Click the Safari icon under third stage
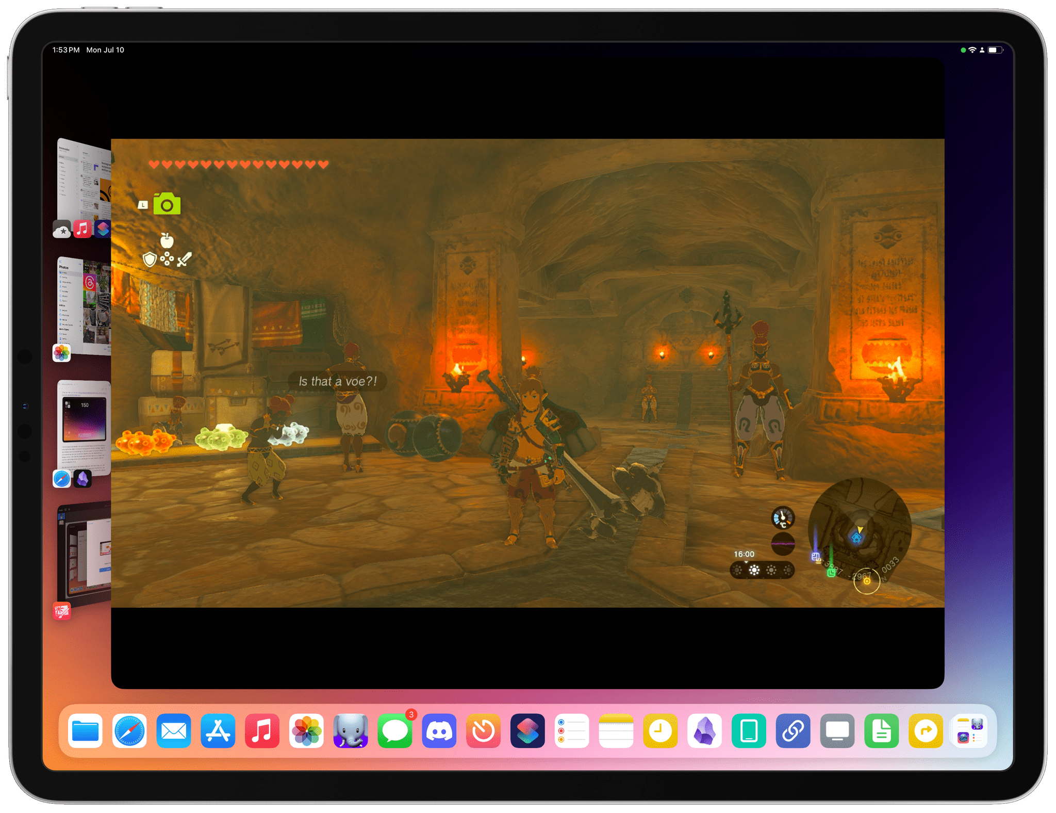Image resolution: width=1056 pixels, height=813 pixels. pos(62,479)
